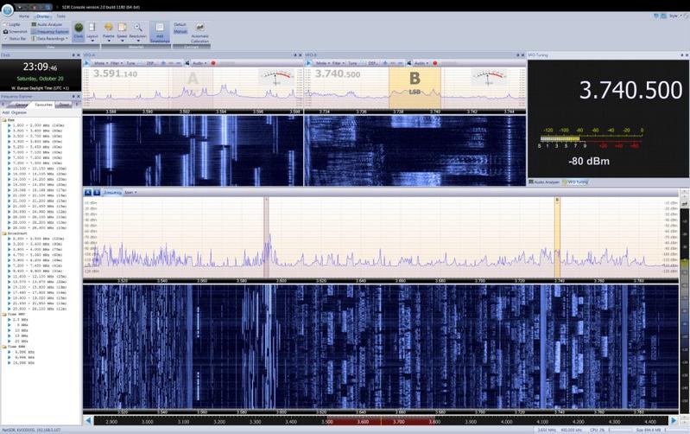Select the Default contrast option
The height and width of the screenshot is (434, 690).
tap(180, 25)
